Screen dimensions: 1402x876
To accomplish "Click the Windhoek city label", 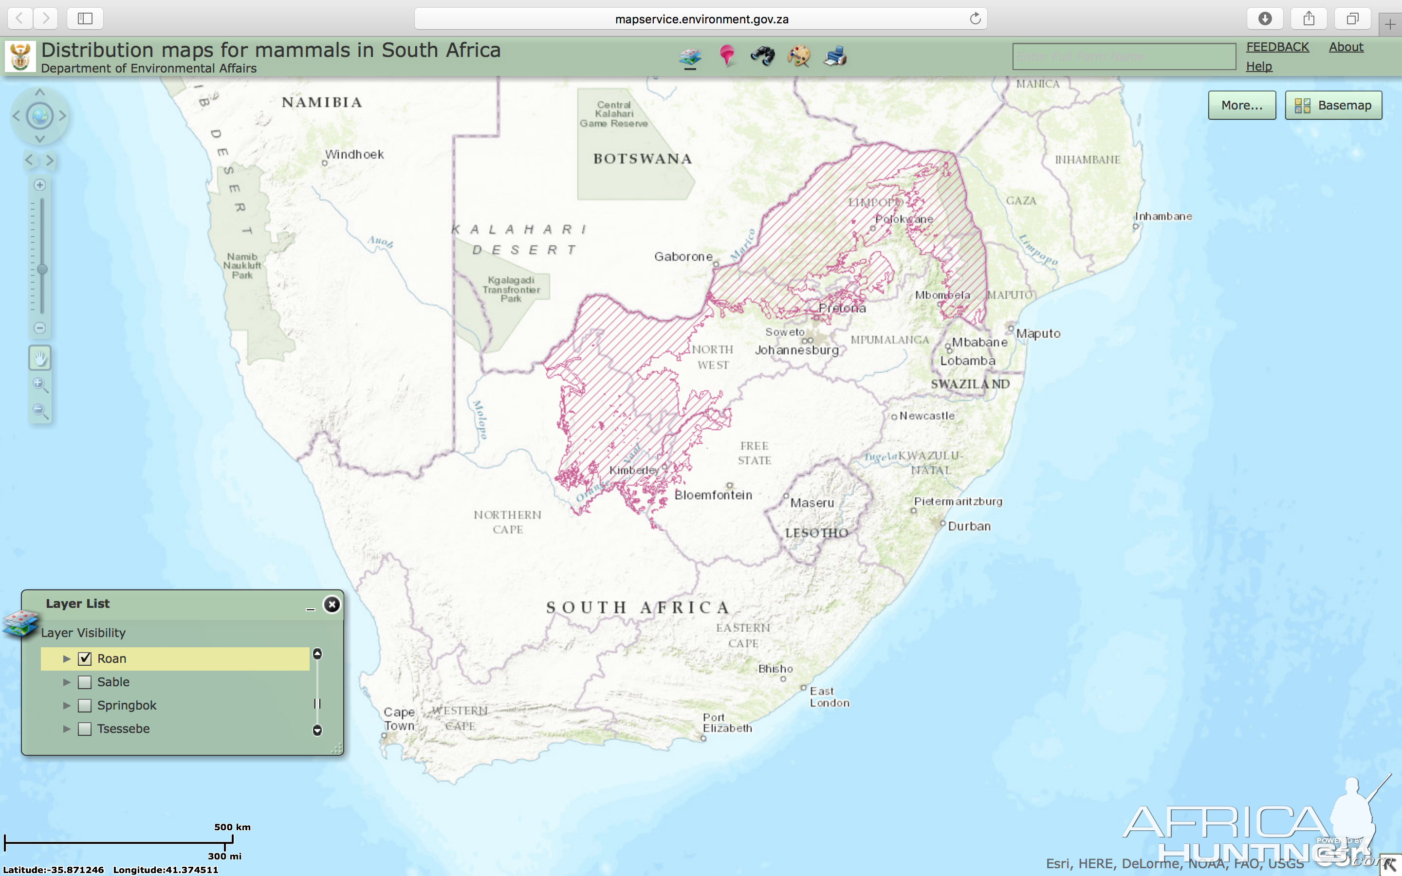I will tap(354, 154).
